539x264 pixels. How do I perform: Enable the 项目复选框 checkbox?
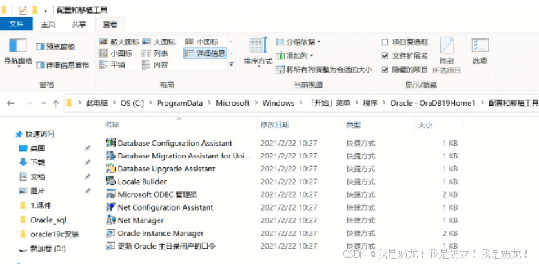tap(385, 42)
